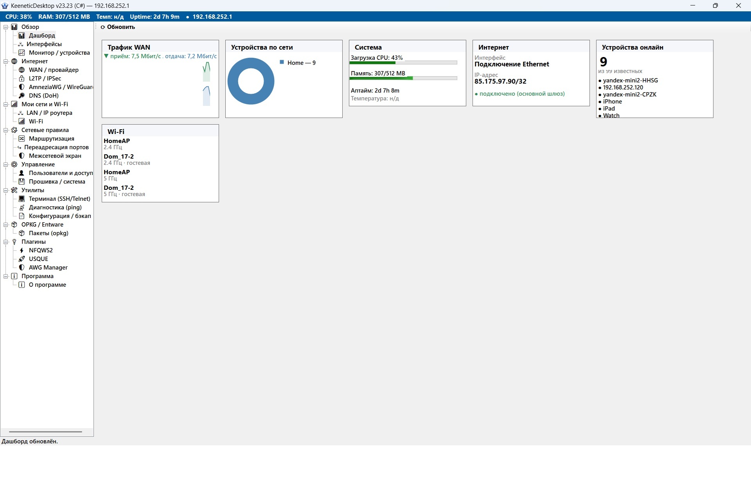Click the L2TP / IPSec icon

point(22,79)
